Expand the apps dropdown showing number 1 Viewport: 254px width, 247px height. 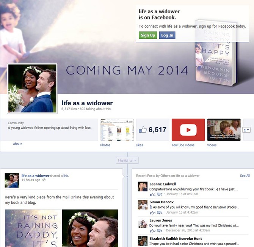[x=246, y=130]
